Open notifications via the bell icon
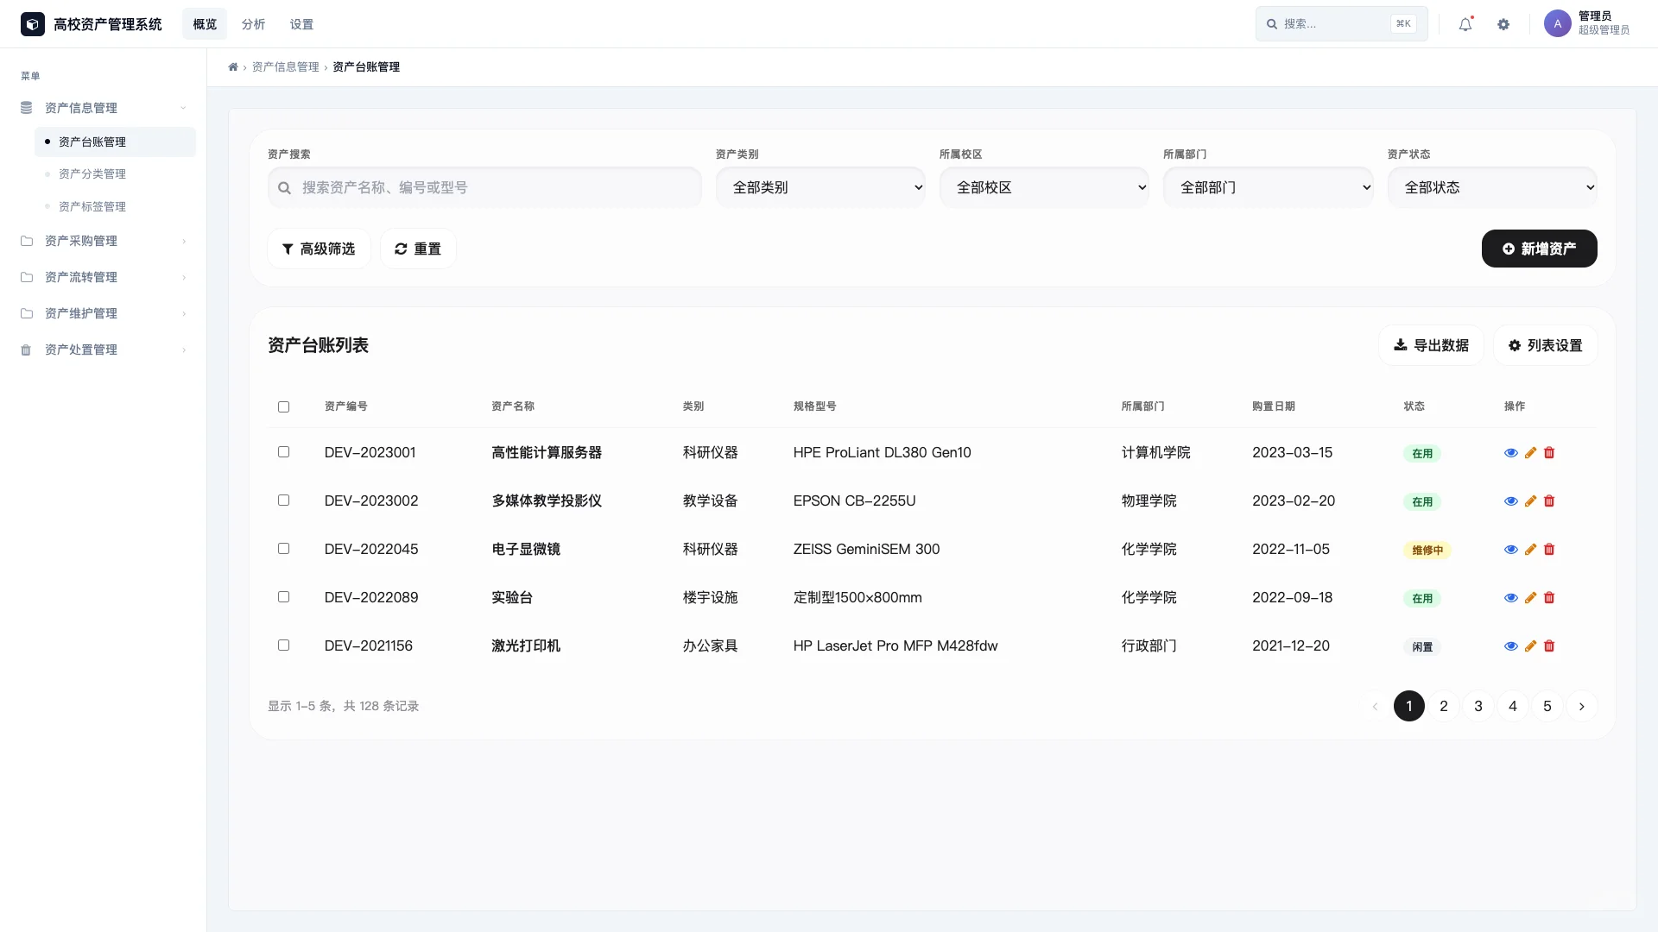 pos(1465,23)
